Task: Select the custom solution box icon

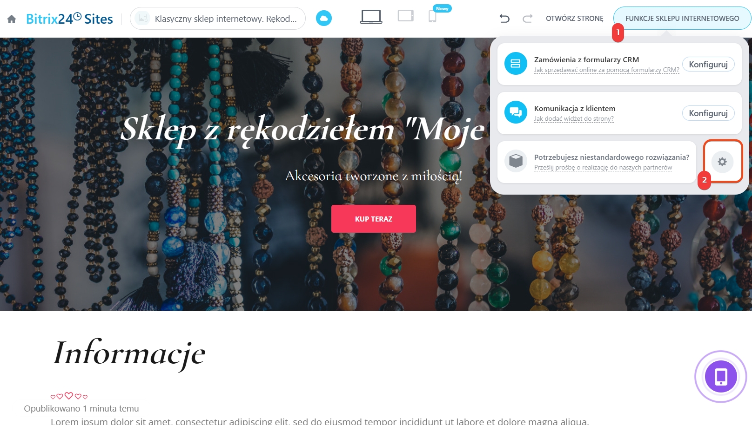Action: [x=516, y=161]
